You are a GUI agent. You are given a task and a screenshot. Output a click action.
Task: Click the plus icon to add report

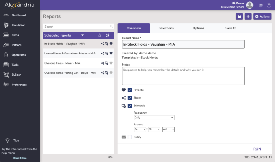pyautogui.click(x=248, y=16)
